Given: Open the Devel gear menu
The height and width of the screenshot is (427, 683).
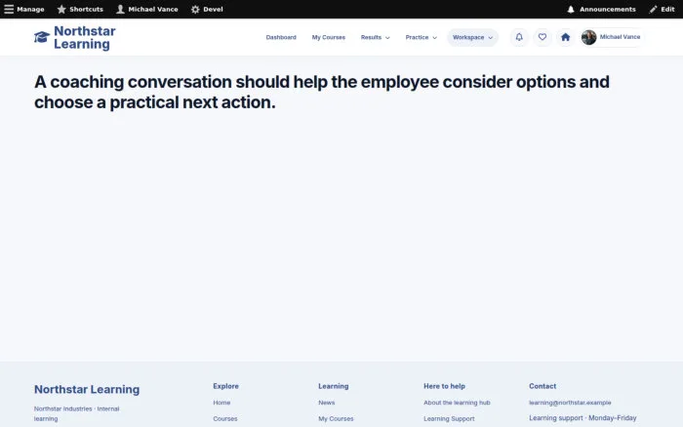Looking at the screenshot, I should (x=207, y=9).
